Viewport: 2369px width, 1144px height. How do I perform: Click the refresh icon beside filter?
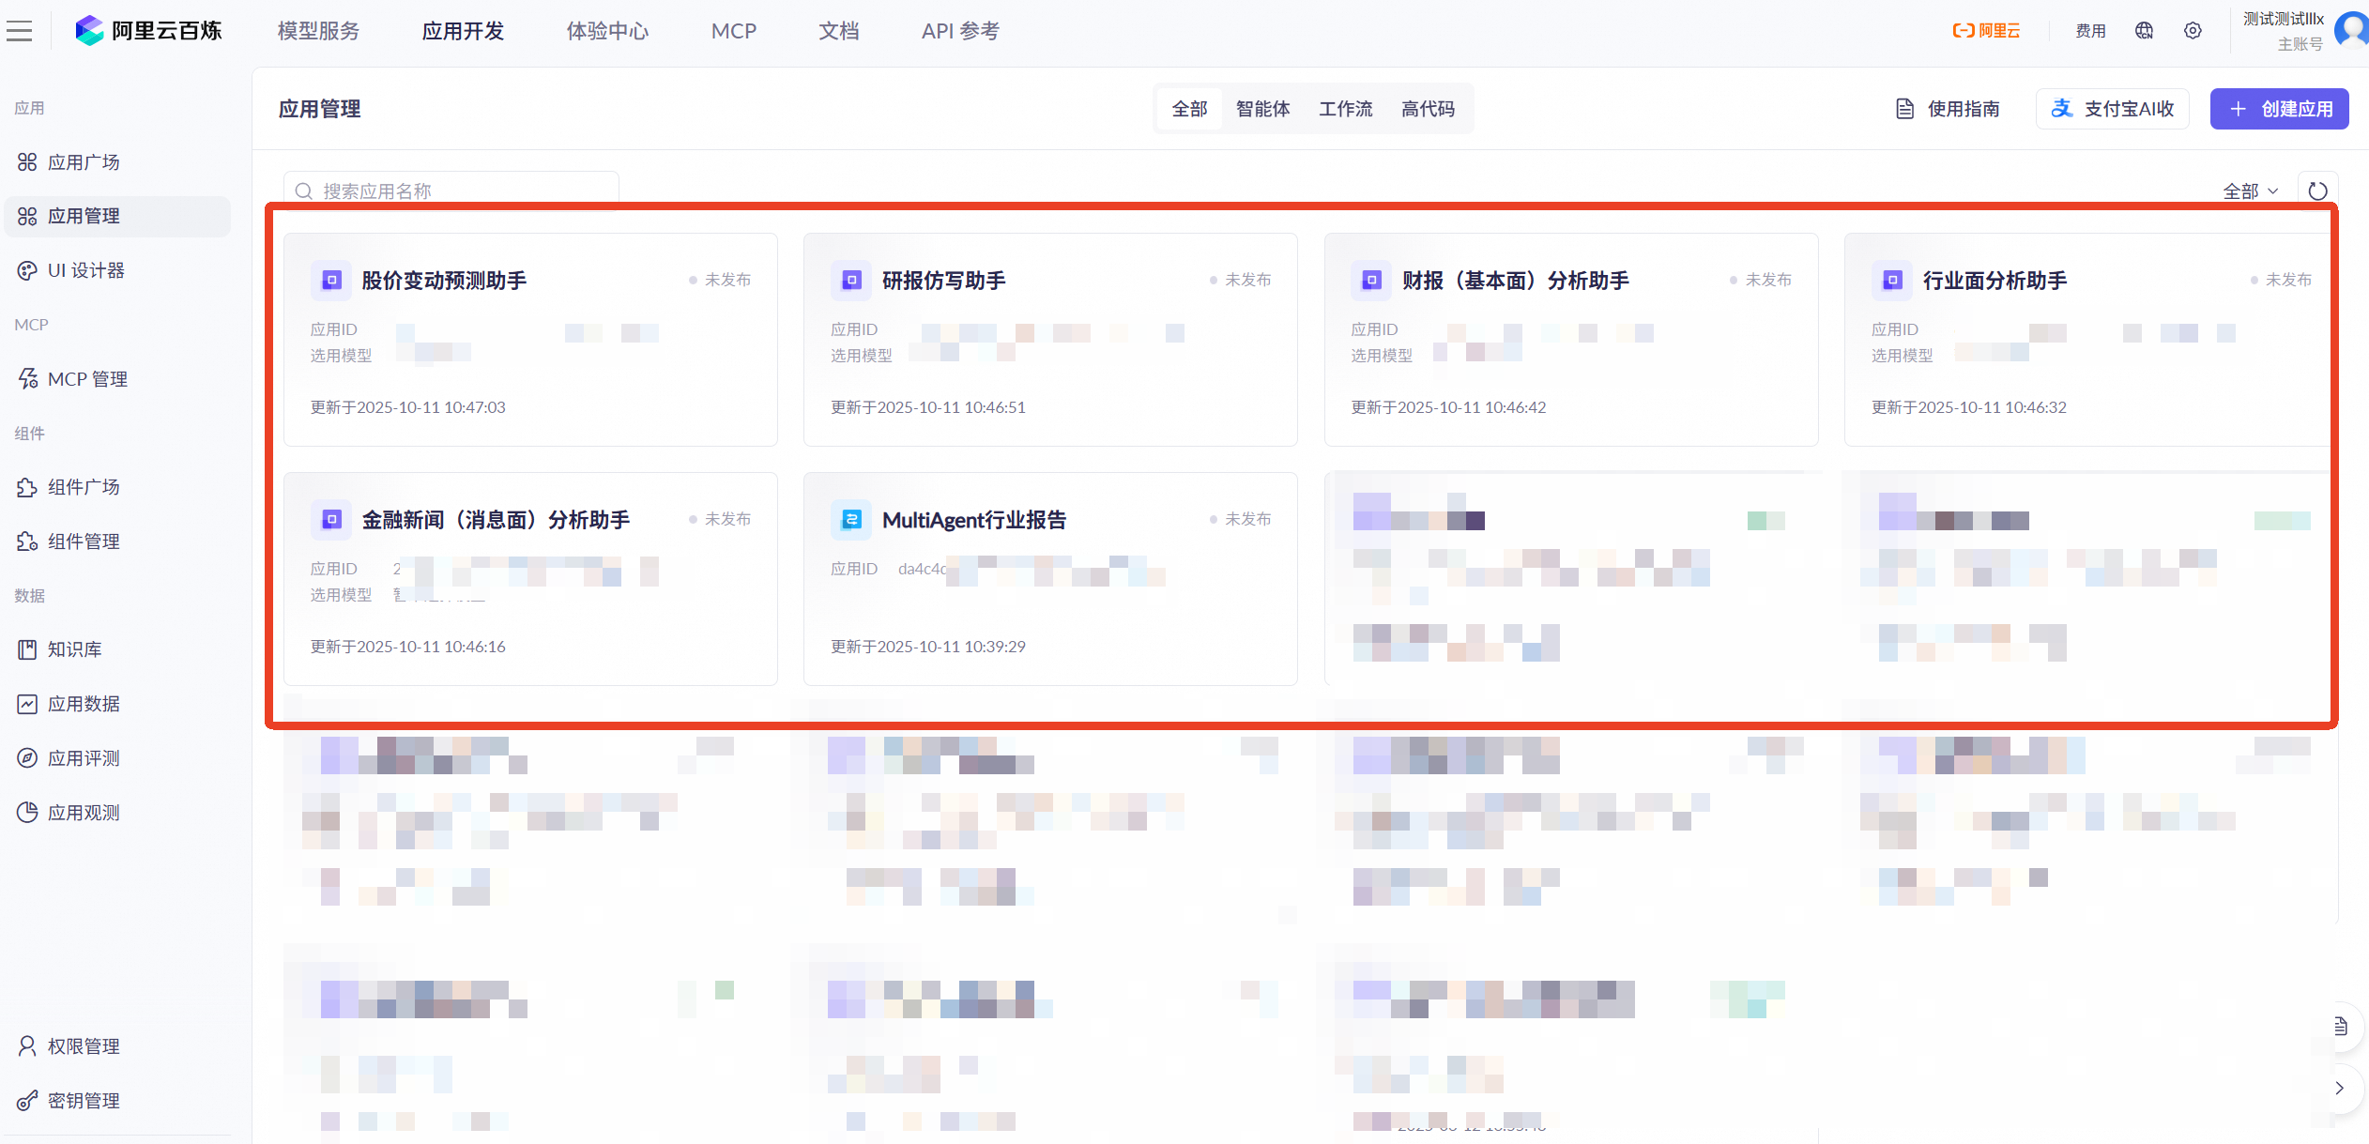point(2317,191)
